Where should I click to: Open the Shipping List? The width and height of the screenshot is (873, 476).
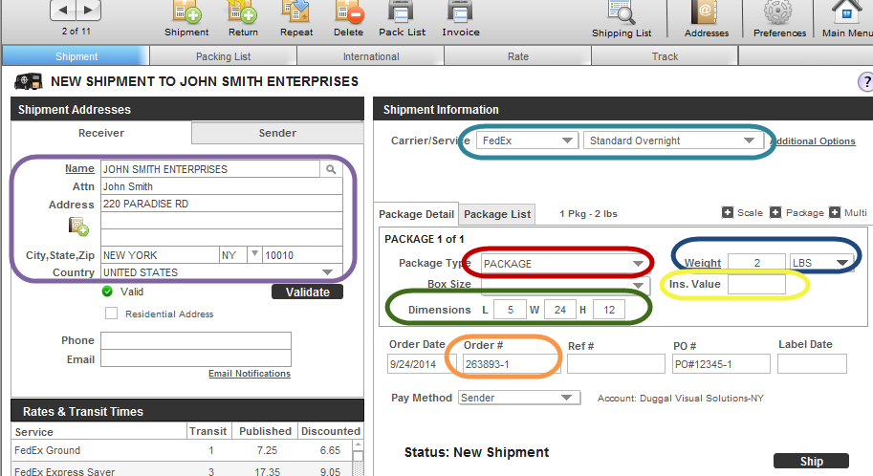(622, 19)
